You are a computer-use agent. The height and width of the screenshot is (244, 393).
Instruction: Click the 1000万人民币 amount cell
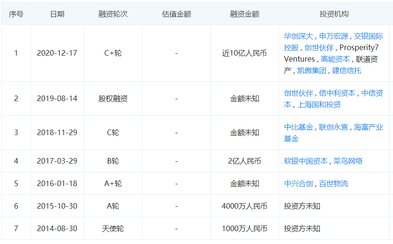point(245,229)
